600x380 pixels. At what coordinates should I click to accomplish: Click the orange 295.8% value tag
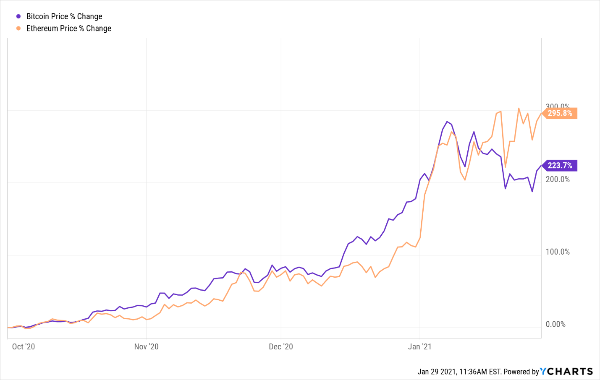[560, 113]
